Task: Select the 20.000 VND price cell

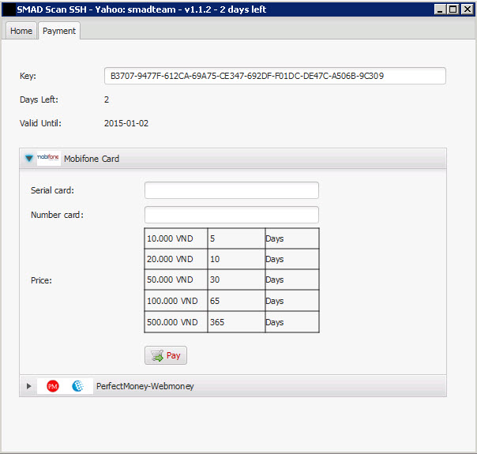Action: point(176,259)
